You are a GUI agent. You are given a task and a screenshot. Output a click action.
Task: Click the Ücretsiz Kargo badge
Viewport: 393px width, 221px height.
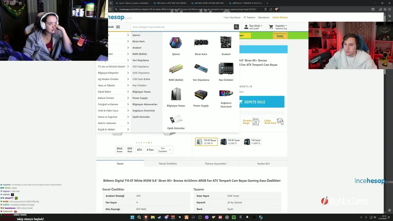[x=251, y=122]
